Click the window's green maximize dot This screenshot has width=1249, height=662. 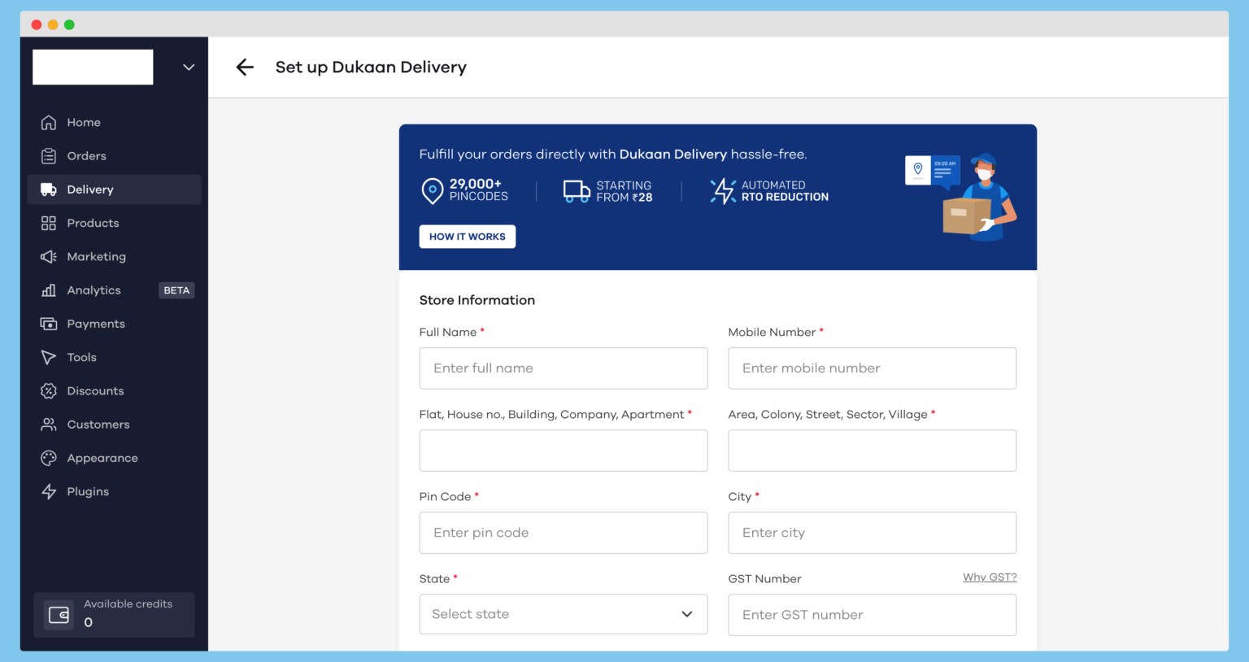click(x=69, y=24)
